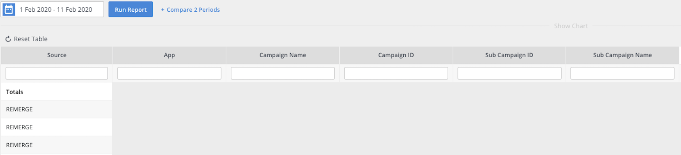Click the Sub Campaign ID column header
Screen dimensions: 681x155
click(509, 55)
